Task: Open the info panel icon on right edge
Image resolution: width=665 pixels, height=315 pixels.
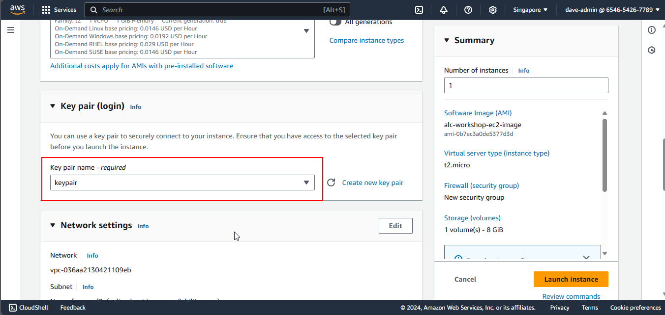Action: click(x=652, y=30)
